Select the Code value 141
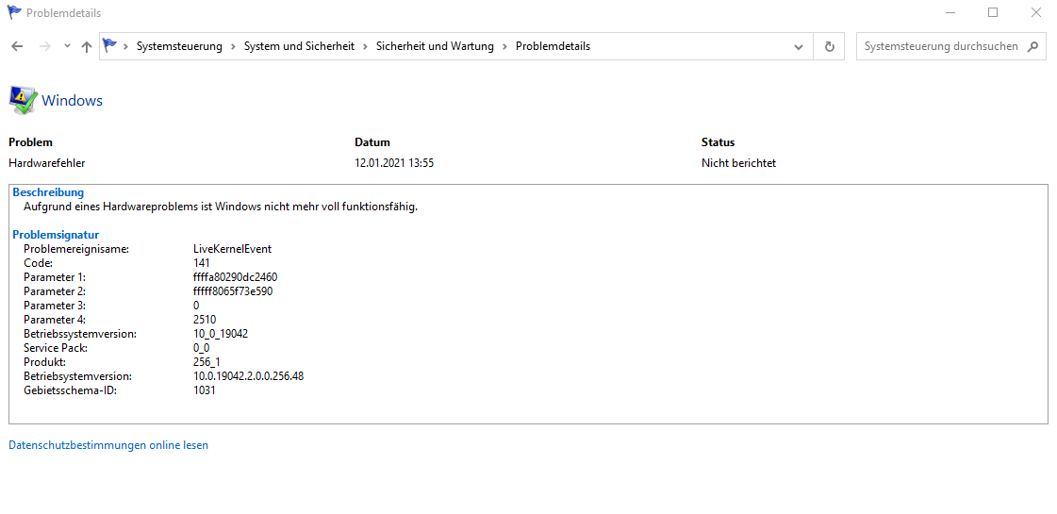The width and height of the screenshot is (1057, 514). click(x=202, y=263)
